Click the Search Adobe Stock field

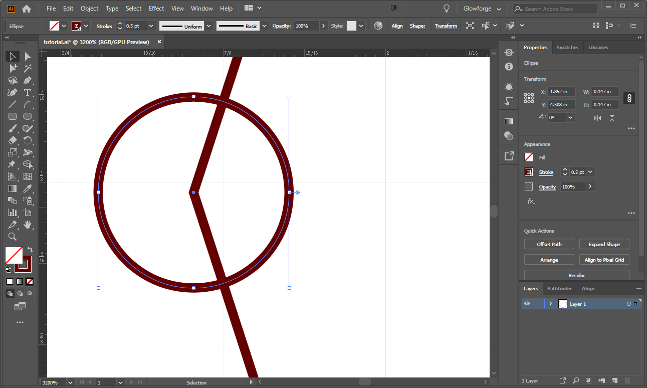555,9
